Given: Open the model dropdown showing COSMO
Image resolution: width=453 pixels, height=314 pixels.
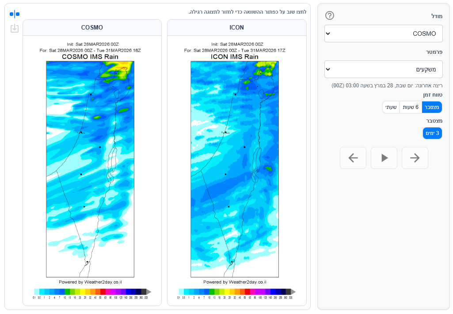Looking at the screenshot, I should coord(384,34).
